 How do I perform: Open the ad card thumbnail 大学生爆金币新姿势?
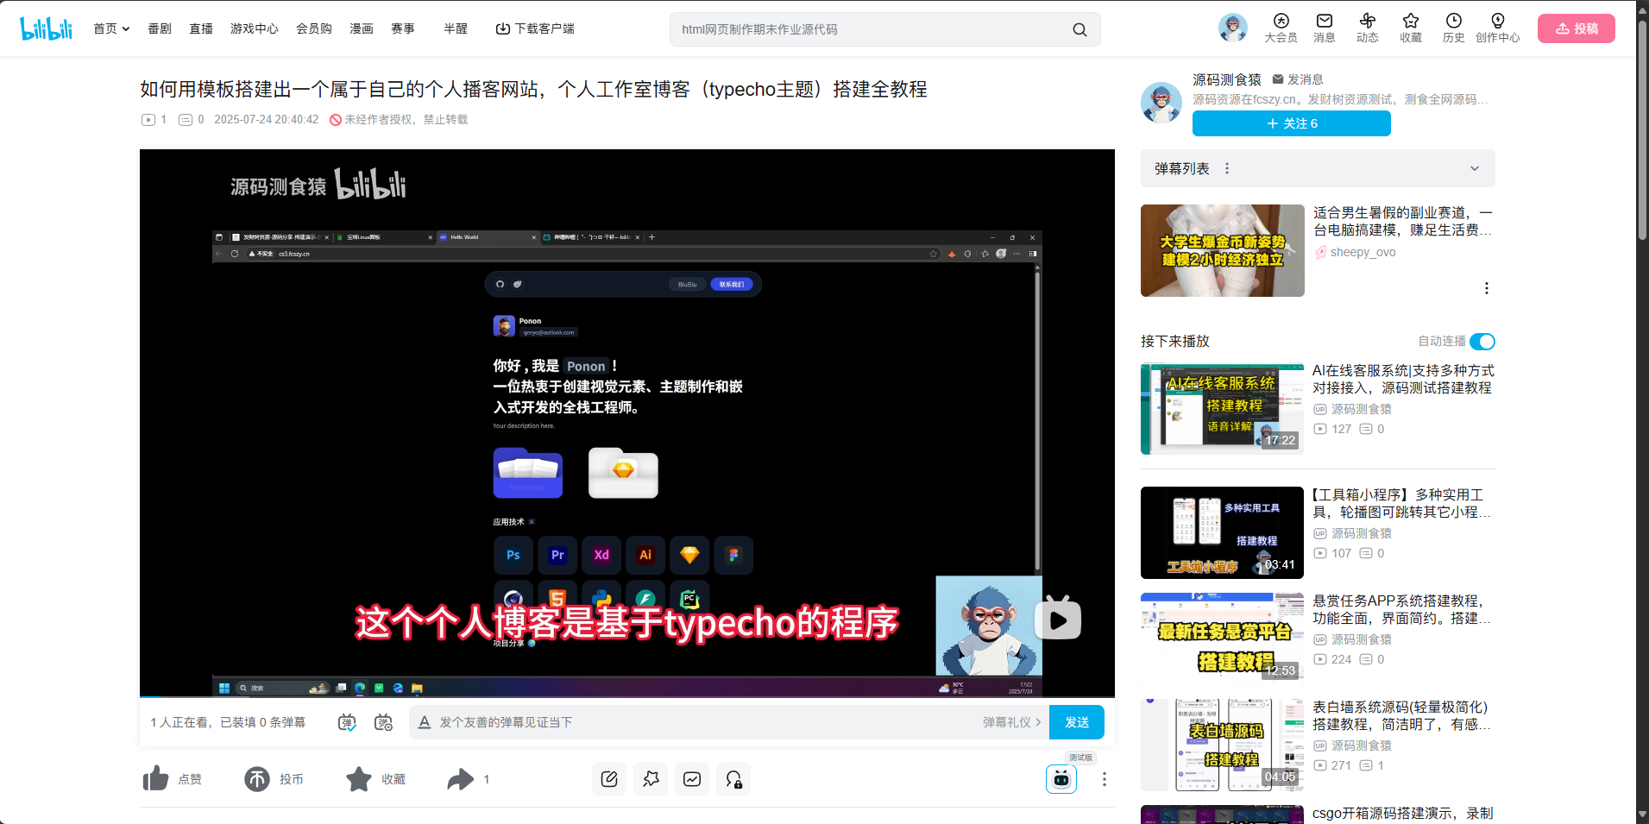(x=1223, y=250)
